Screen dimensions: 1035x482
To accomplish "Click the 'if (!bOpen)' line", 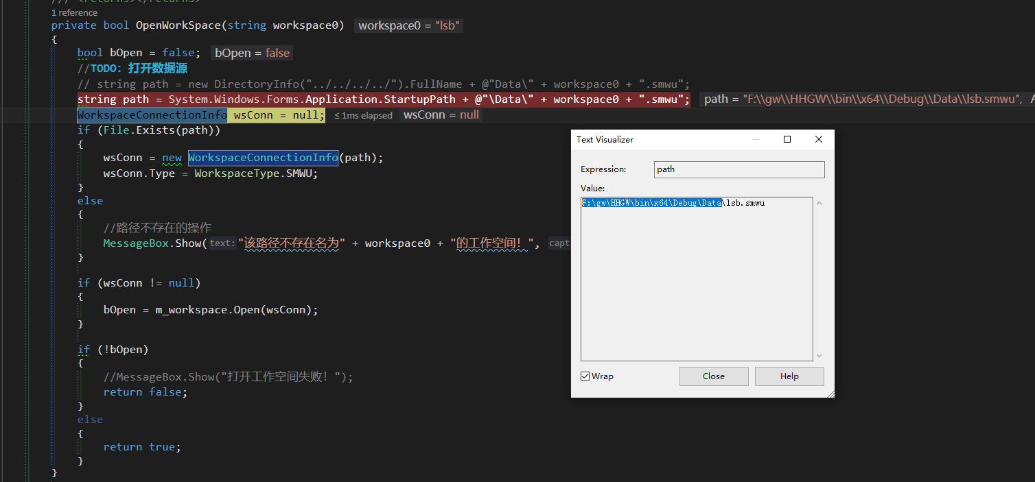I will 113,350.
